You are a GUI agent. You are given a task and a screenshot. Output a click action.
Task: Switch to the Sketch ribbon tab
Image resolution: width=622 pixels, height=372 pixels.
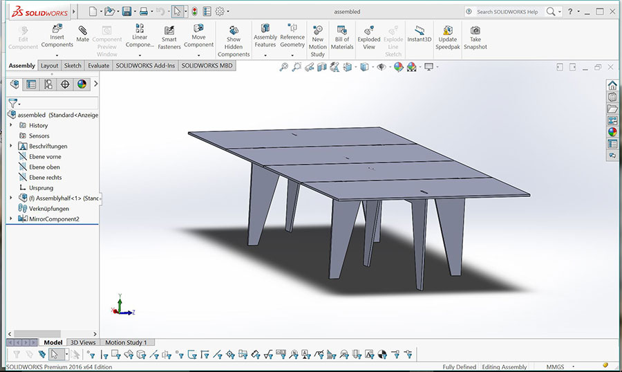point(73,66)
